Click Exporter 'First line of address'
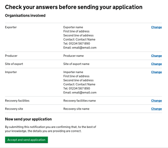The width and height of the screenshot is (168, 148). click(x=76, y=31)
